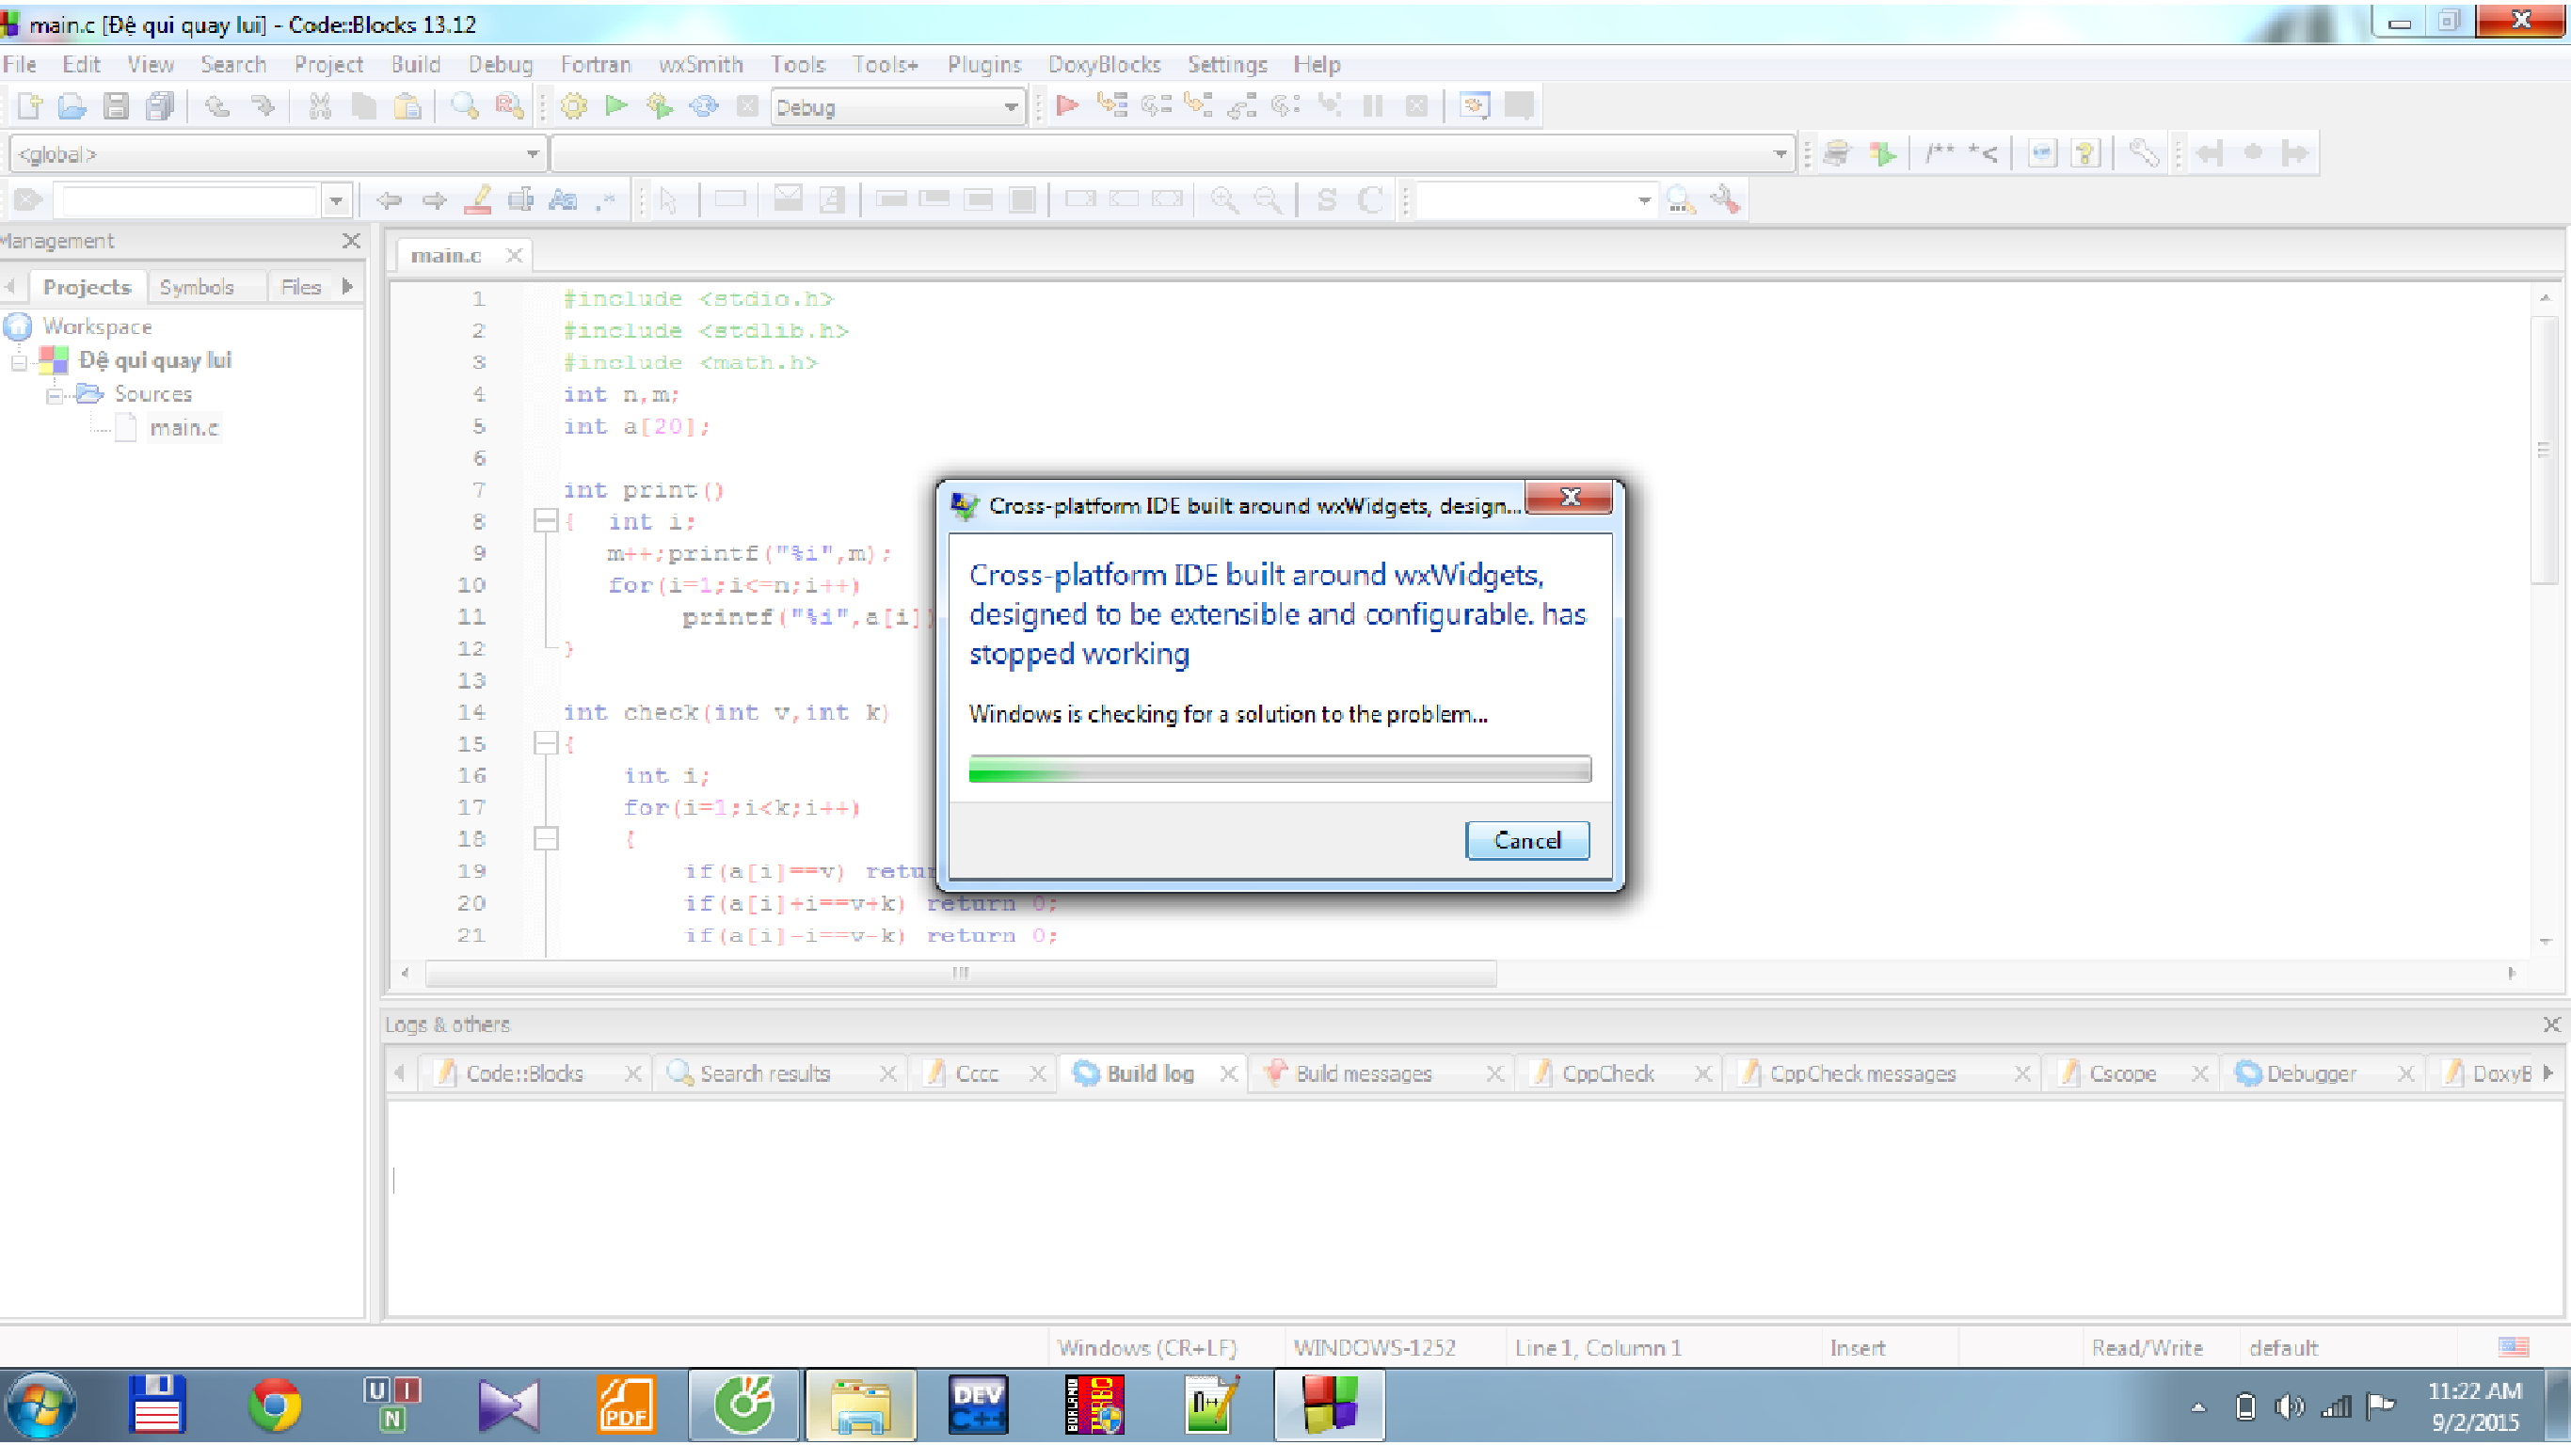This screenshot has height=1445, width=2571.
Task: Click the Zoom in magnifier icon
Action: point(1223,200)
